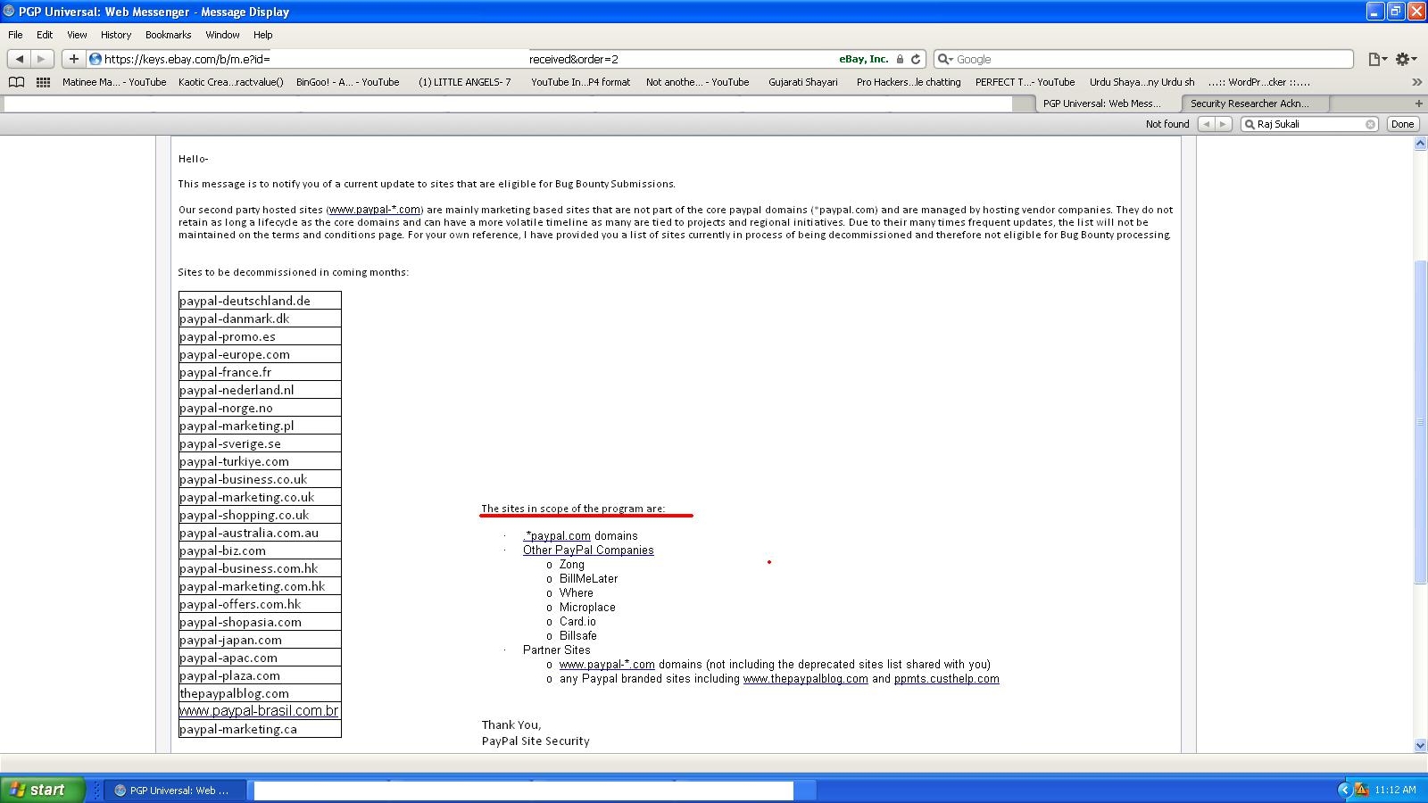
Task: Open the Kaotic Crea...ractvalue() bookmark
Action: tap(230, 82)
